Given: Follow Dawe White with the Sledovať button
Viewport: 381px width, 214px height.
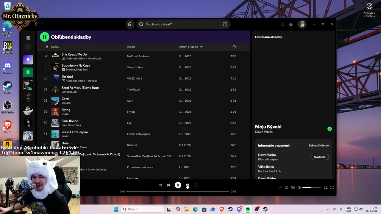Looking at the screenshot, I should click(x=320, y=157).
